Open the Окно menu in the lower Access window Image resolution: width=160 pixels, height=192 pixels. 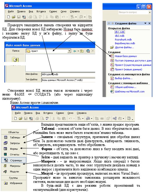[70, 113]
